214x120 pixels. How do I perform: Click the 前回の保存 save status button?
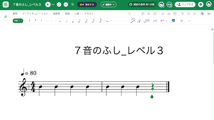point(142,5)
